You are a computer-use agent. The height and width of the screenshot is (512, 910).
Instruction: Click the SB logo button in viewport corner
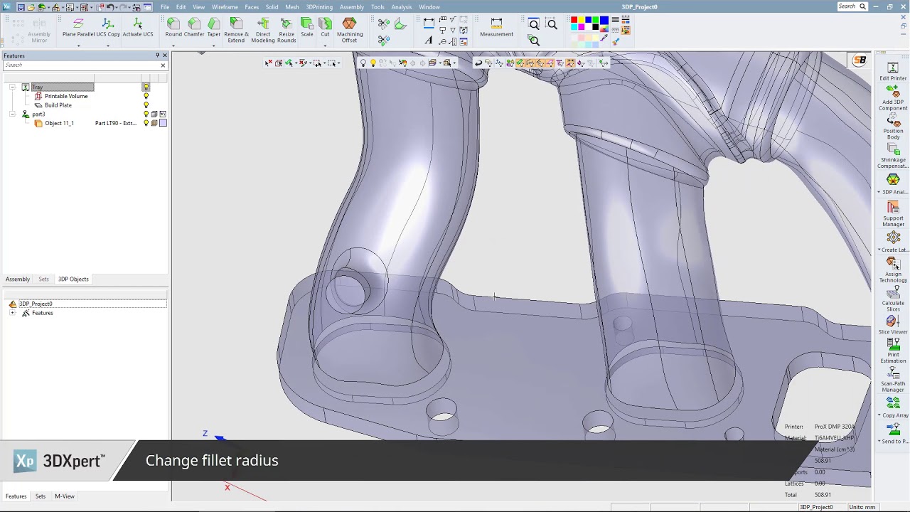[860, 60]
